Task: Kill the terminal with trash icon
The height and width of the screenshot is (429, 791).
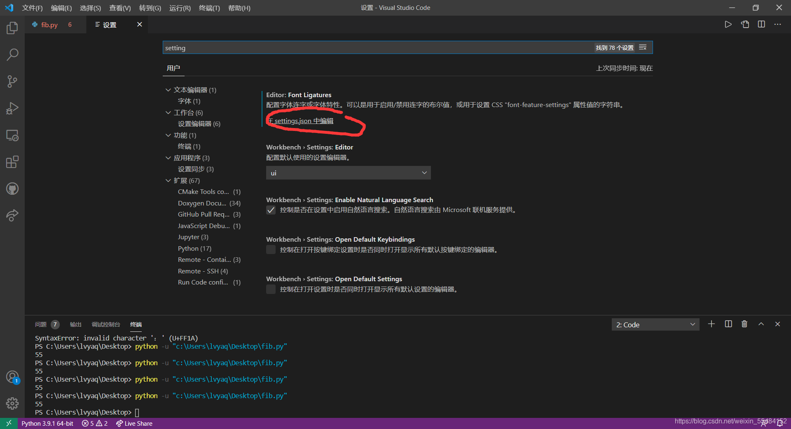Action: 744,324
